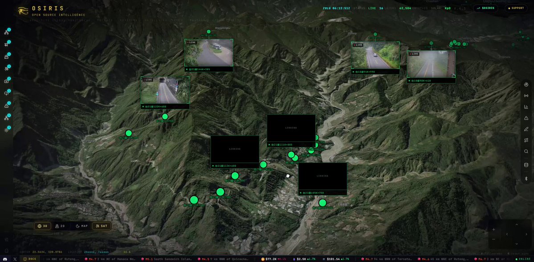Switch view to 2D mode

(x=60, y=226)
